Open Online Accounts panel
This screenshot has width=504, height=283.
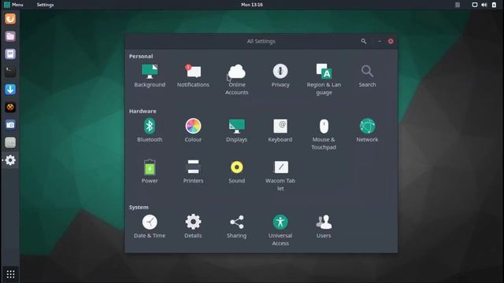coord(236,79)
